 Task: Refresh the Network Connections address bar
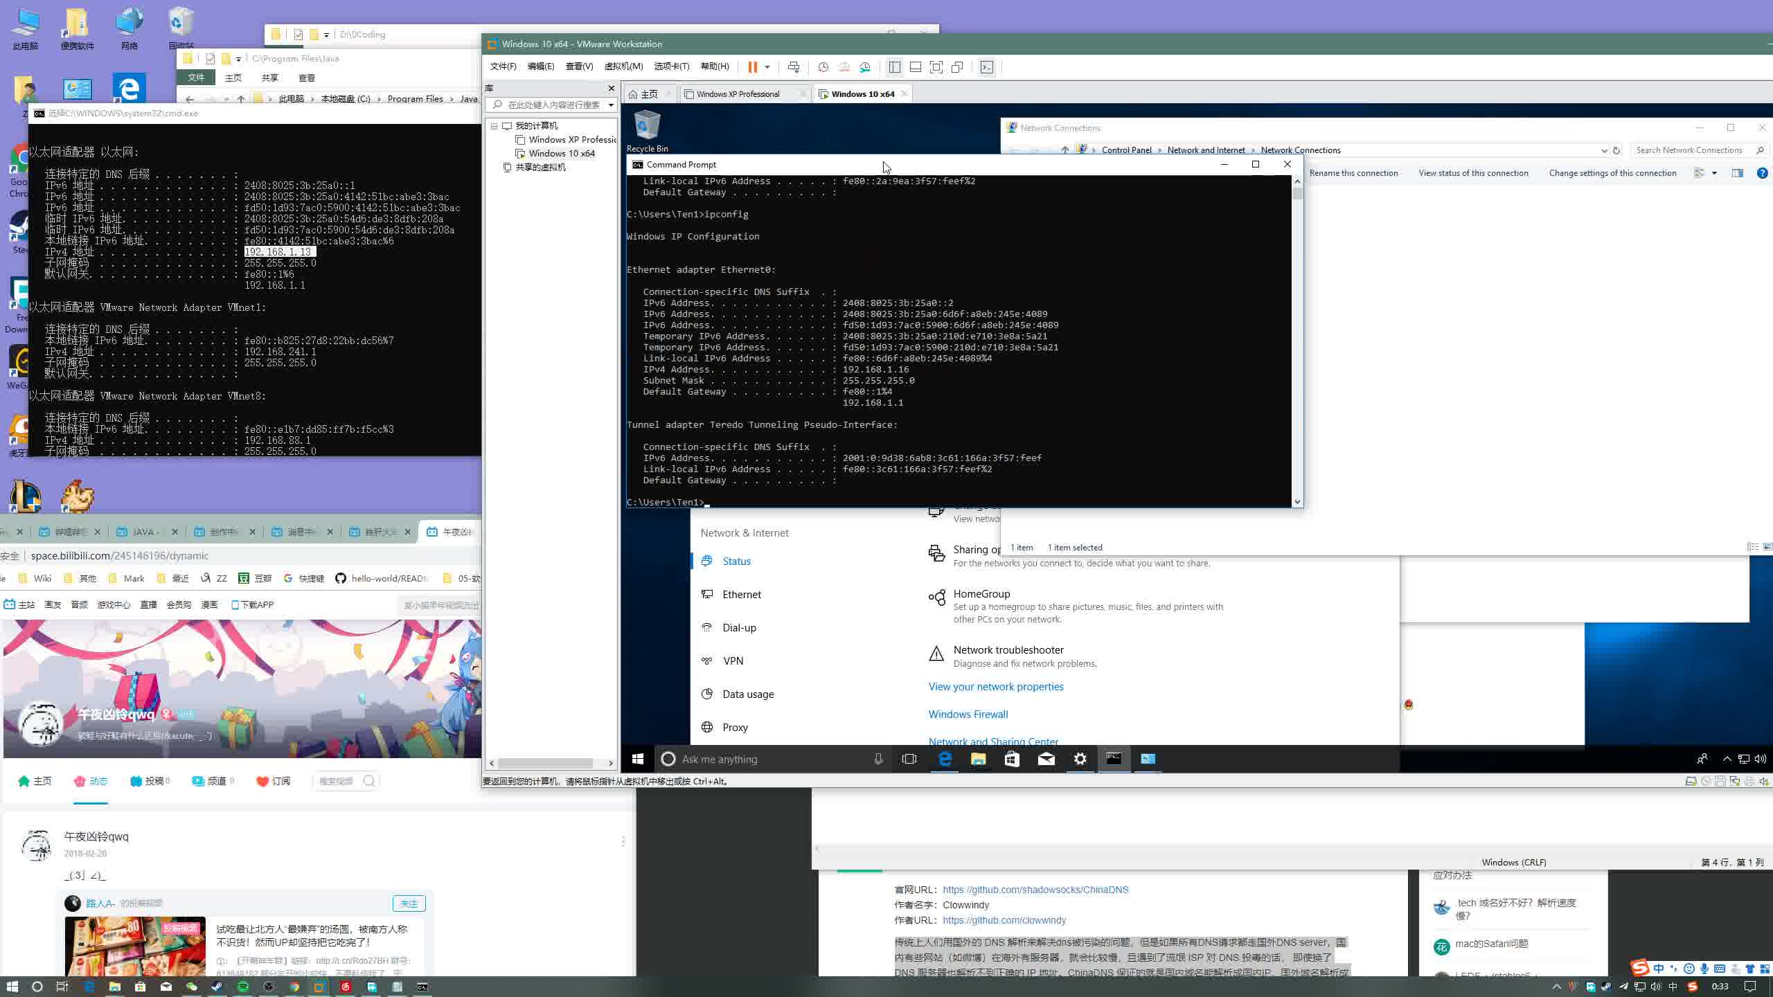pos(1616,150)
